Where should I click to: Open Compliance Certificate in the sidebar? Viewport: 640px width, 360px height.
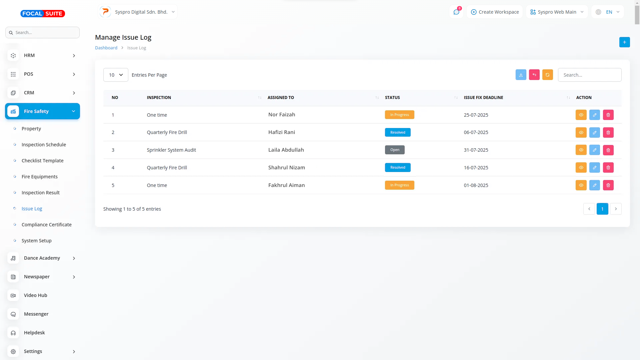(x=46, y=225)
